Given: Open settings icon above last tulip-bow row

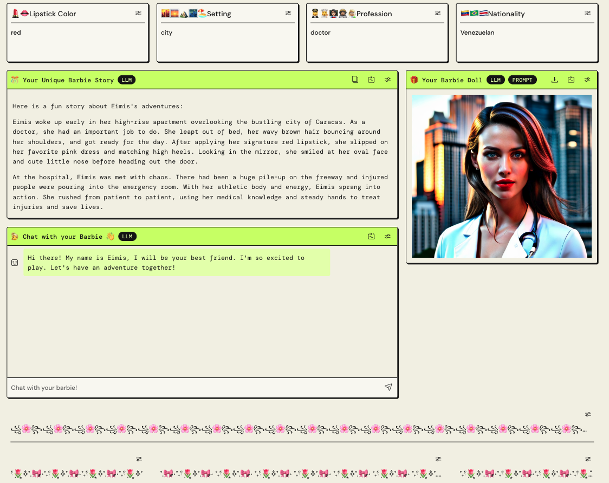Looking at the screenshot, I should [588, 459].
